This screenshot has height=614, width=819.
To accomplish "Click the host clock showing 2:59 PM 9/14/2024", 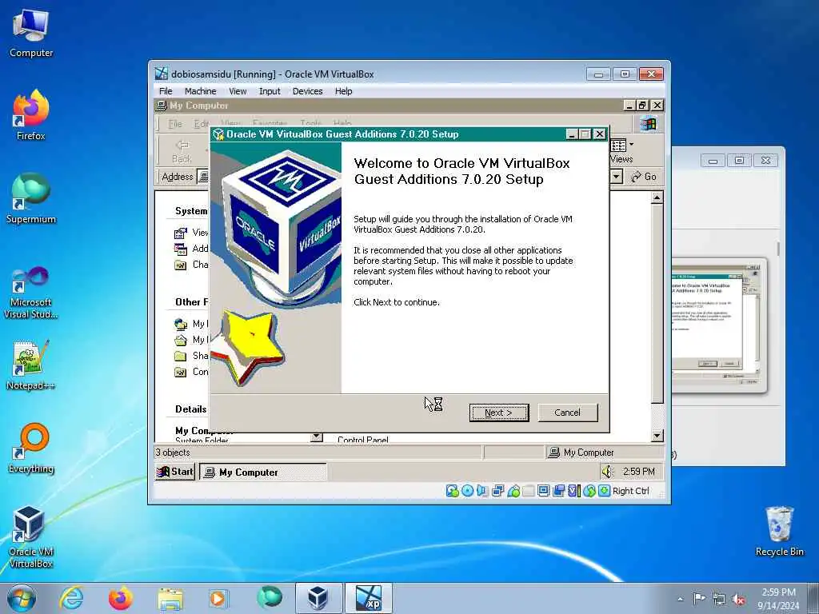I will tap(777, 598).
